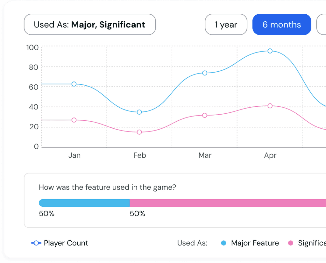Click the Major Feature legend label
Screen dimensions: 326x263
255,243
